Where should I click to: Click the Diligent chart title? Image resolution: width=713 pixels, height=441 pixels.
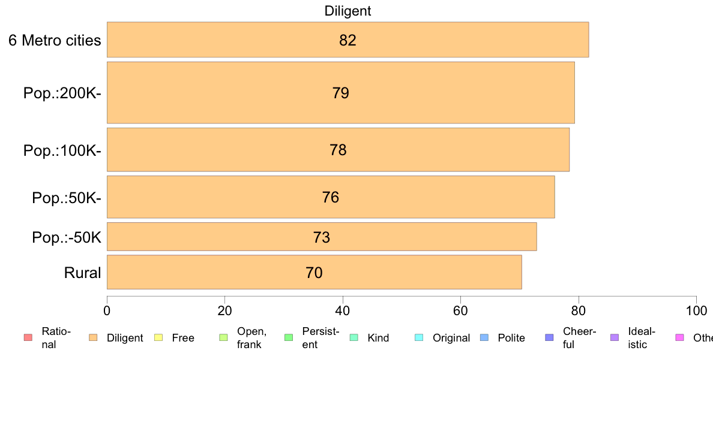coord(347,11)
